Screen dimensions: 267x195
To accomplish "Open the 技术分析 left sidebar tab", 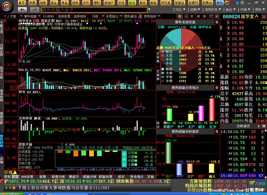I will (2, 73).
